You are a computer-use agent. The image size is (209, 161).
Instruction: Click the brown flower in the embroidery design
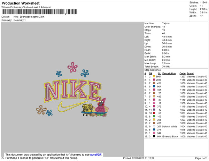coord(41,110)
